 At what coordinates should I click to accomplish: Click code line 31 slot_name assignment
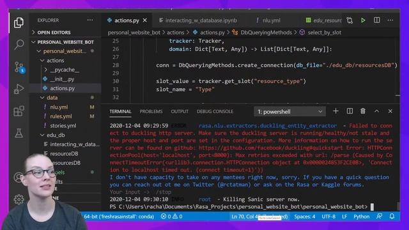point(185,89)
